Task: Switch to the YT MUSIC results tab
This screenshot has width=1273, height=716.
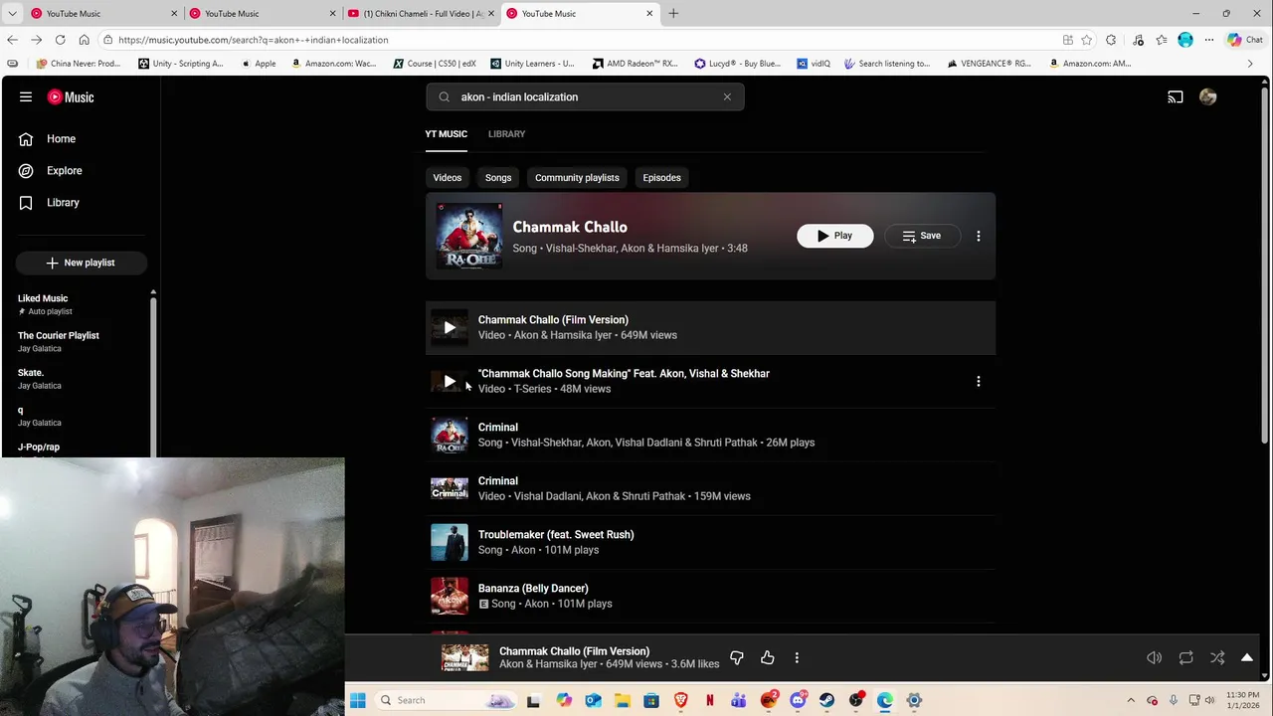Action: pos(446,133)
